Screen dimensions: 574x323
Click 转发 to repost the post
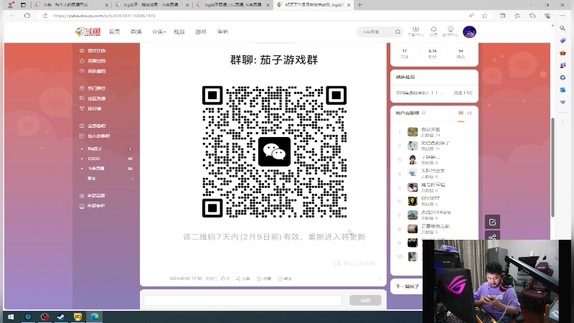point(285,278)
